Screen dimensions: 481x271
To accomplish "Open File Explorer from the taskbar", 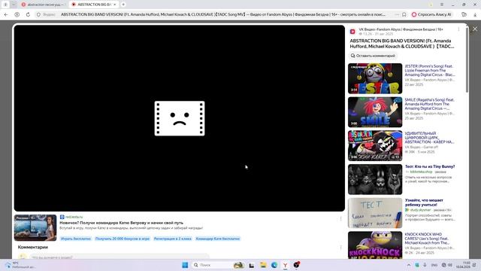I will [263, 265].
